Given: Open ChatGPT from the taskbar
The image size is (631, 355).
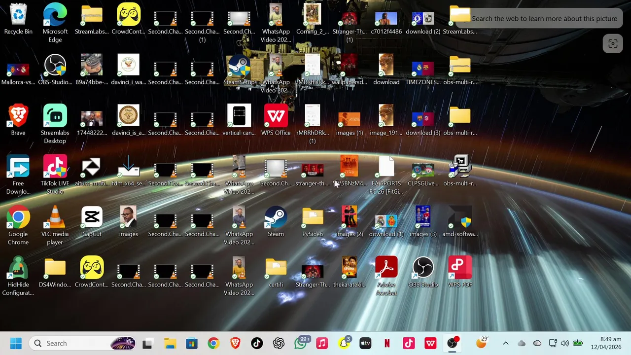Looking at the screenshot, I should (x=279, y=343).
